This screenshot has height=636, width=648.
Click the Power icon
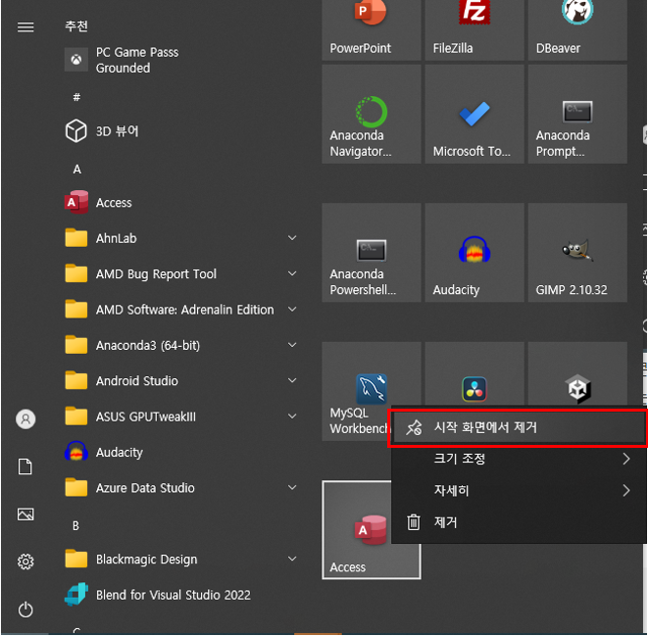coord(25,610)
